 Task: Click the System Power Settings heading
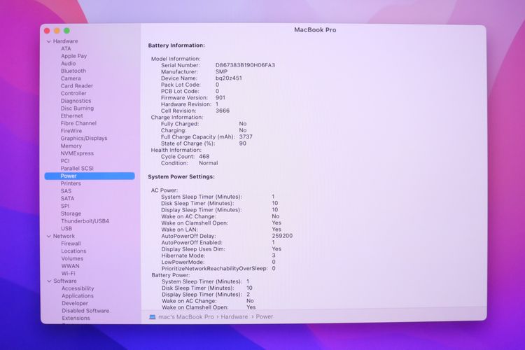click(x=181, y=177)
